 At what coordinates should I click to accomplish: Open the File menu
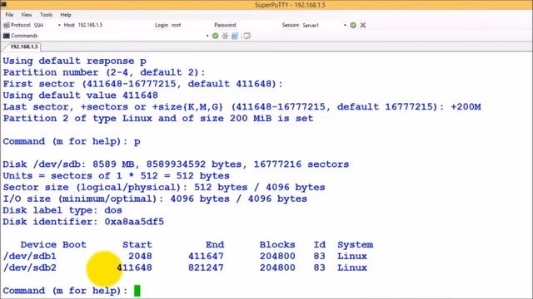point(9,15)
